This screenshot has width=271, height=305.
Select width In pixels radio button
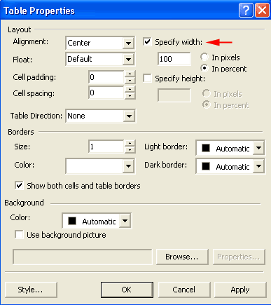point(204,57)
